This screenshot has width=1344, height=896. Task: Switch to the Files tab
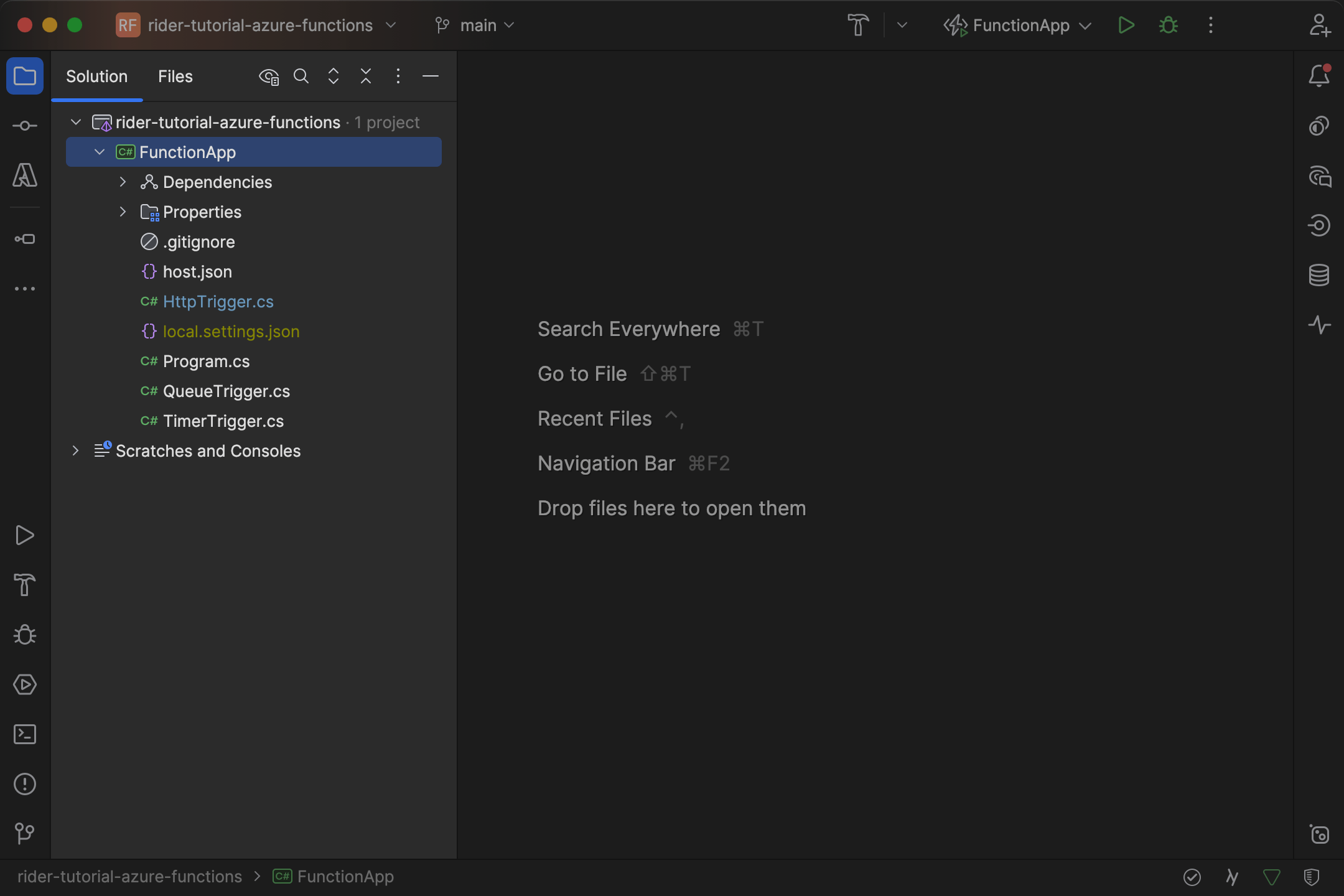[x=175, y=76]
